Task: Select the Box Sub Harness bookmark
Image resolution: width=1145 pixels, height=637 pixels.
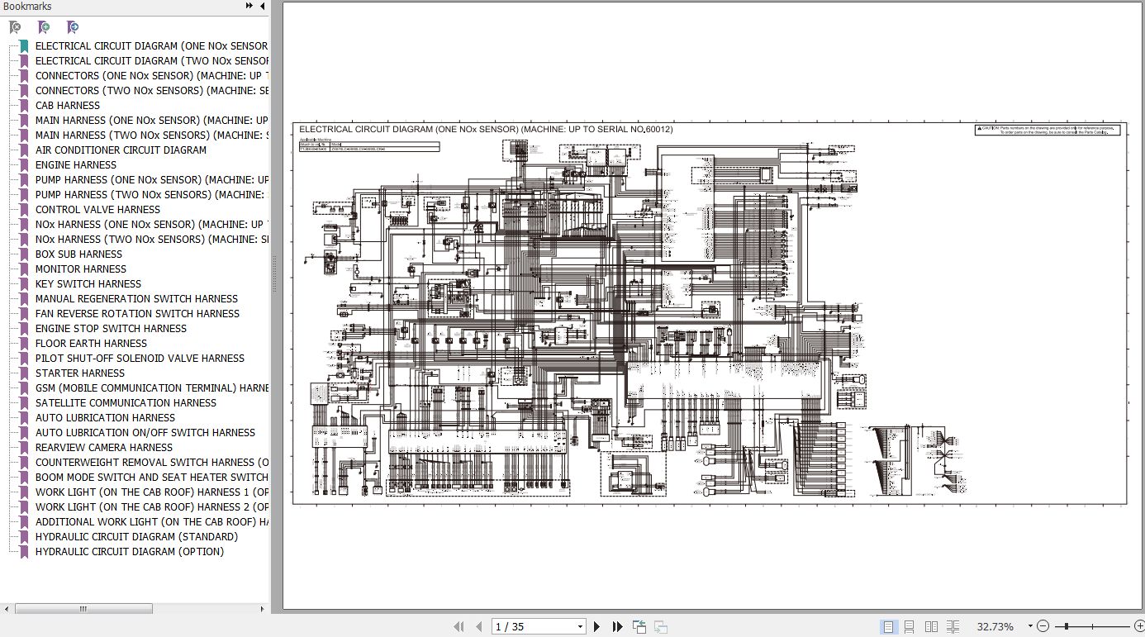Action: pos(78,254)
